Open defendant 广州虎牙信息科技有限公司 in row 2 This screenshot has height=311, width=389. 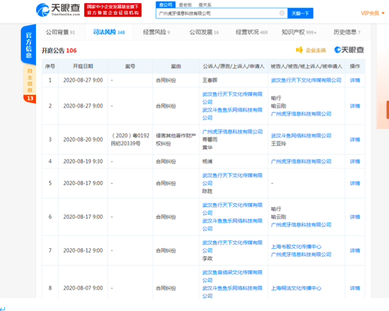point(301,114)
